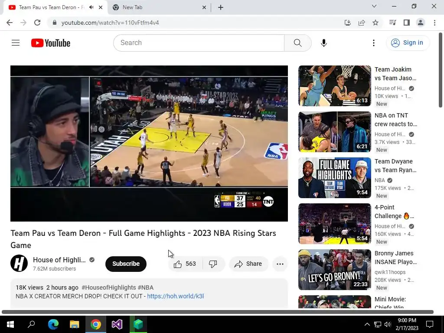The image size is (444, 333).
Task: Open House of Highlights channel avatar
Action: click(x=19, y=263)
